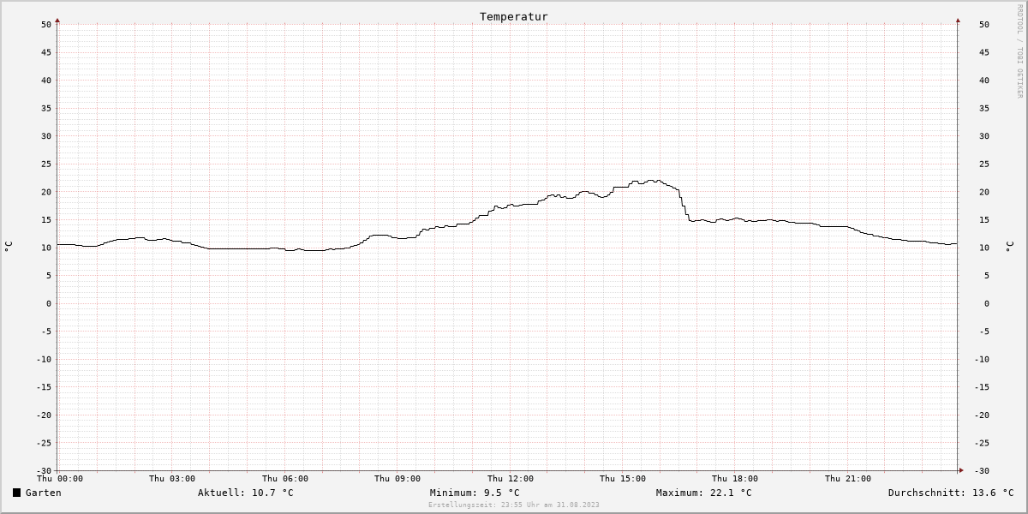Click the red arrow atop the left axis

[57, 19]
